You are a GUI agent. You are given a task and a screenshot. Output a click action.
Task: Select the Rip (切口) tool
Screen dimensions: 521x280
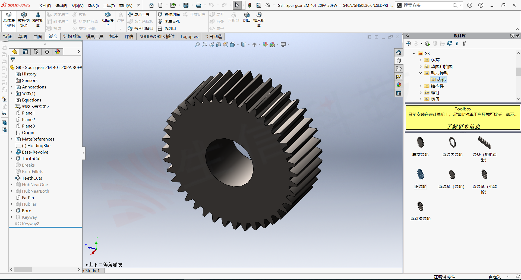tap(247, 17)
